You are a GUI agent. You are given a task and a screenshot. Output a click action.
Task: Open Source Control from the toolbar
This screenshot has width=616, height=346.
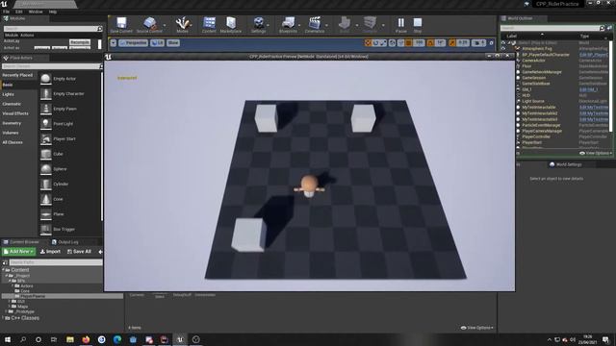tap(150, 25)
